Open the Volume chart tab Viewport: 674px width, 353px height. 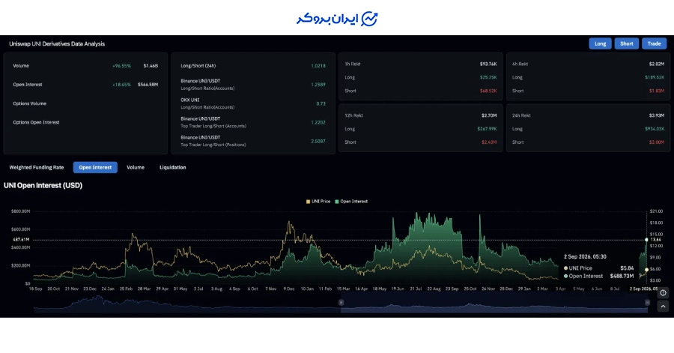[136, 167]
